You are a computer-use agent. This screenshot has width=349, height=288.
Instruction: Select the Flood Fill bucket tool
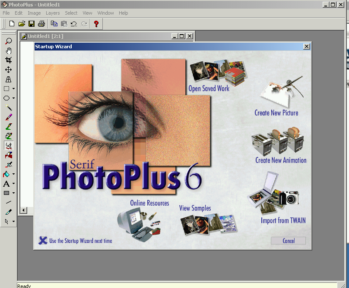click(6, 174)
